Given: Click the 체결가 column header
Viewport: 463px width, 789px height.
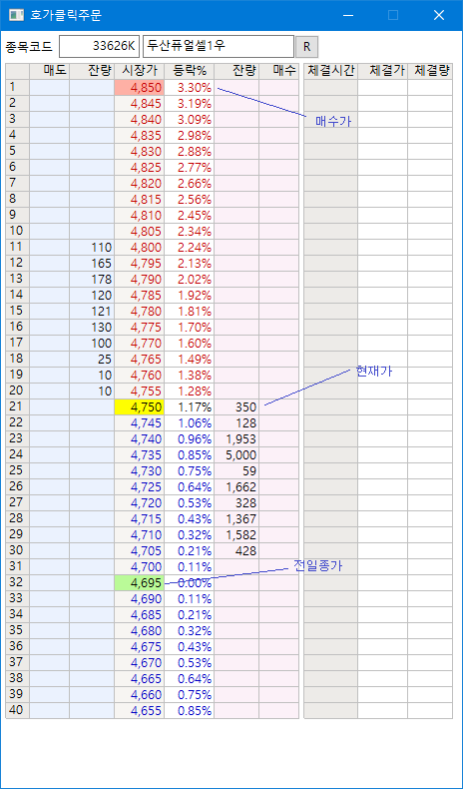Looking at the screenshot, I should tap(382, 72).
